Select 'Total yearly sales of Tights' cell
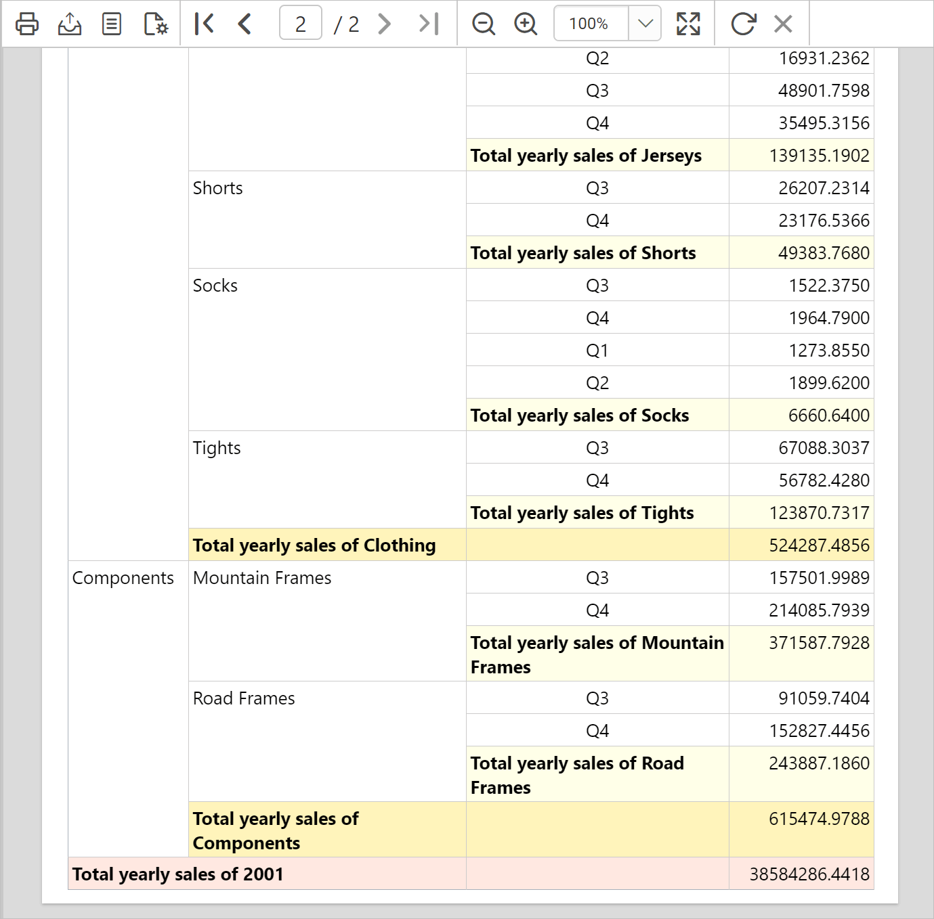This screenshot has height=919, width=934. 597,512
